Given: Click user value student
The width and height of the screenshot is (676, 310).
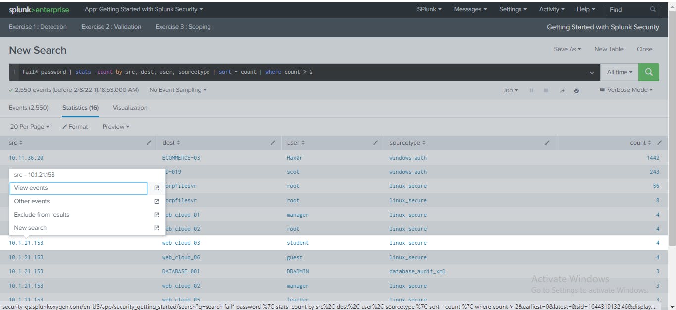Looking at the screenshot, I should tap(298, 243).
